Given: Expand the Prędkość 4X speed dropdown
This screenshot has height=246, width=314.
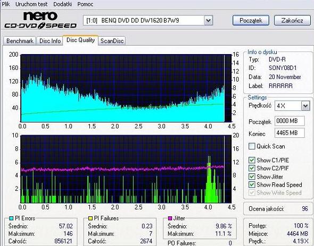Looking at the screenshot, I should [305, 106].
